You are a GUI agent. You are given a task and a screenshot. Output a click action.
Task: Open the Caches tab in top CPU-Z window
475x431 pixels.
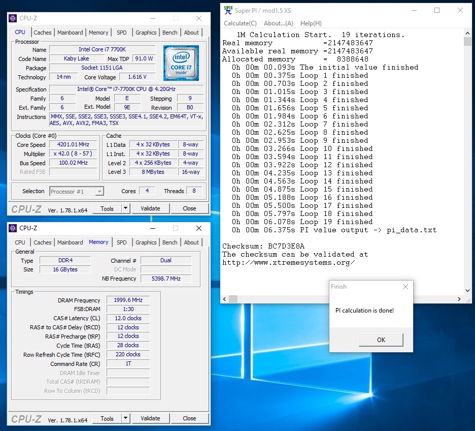pos(43,33)
